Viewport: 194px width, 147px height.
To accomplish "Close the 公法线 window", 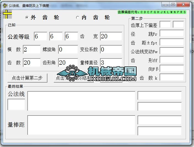I will (x=183, y=5).
